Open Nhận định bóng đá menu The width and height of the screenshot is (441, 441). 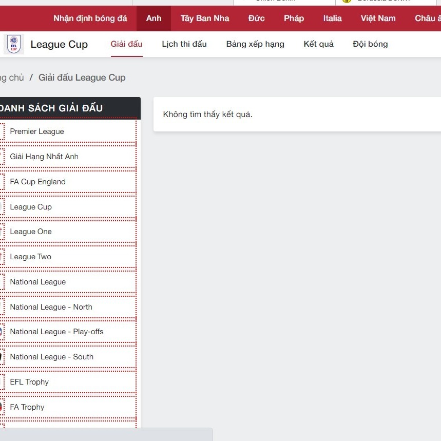pos(90,18)
